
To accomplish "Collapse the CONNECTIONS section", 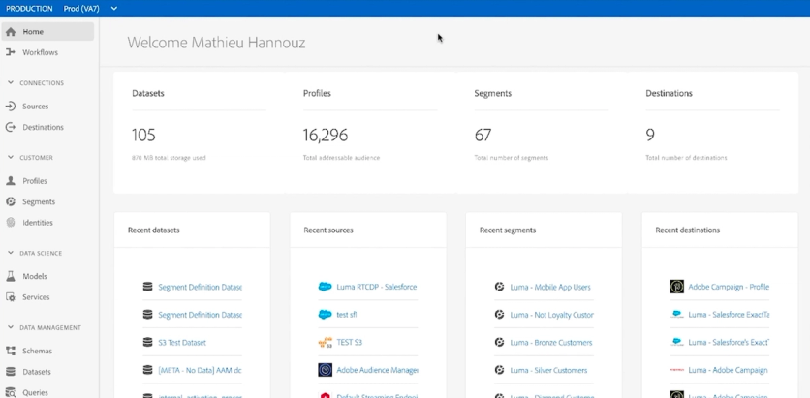I will (11, 82).
